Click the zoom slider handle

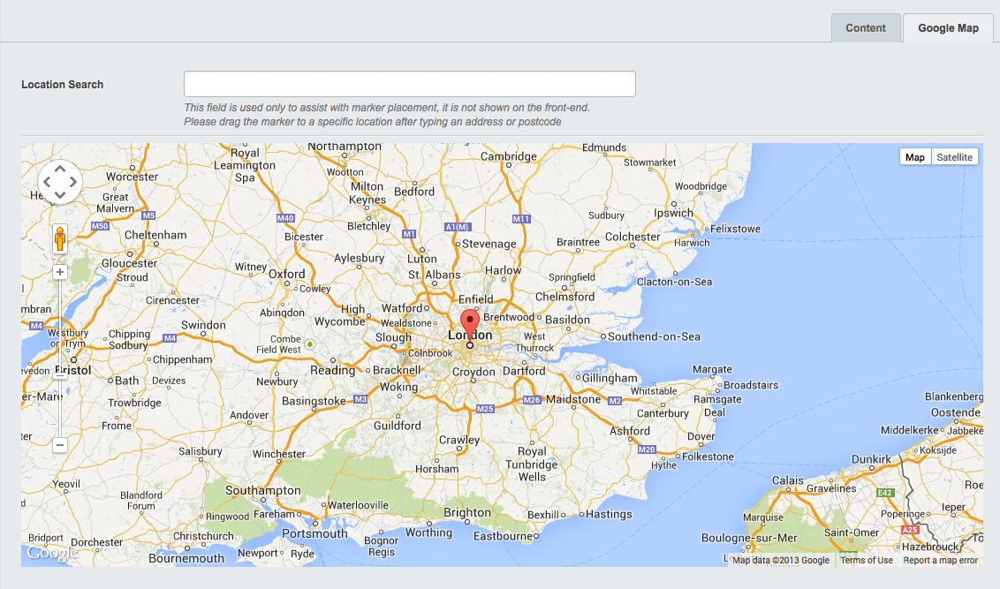(x=60, y=374)
